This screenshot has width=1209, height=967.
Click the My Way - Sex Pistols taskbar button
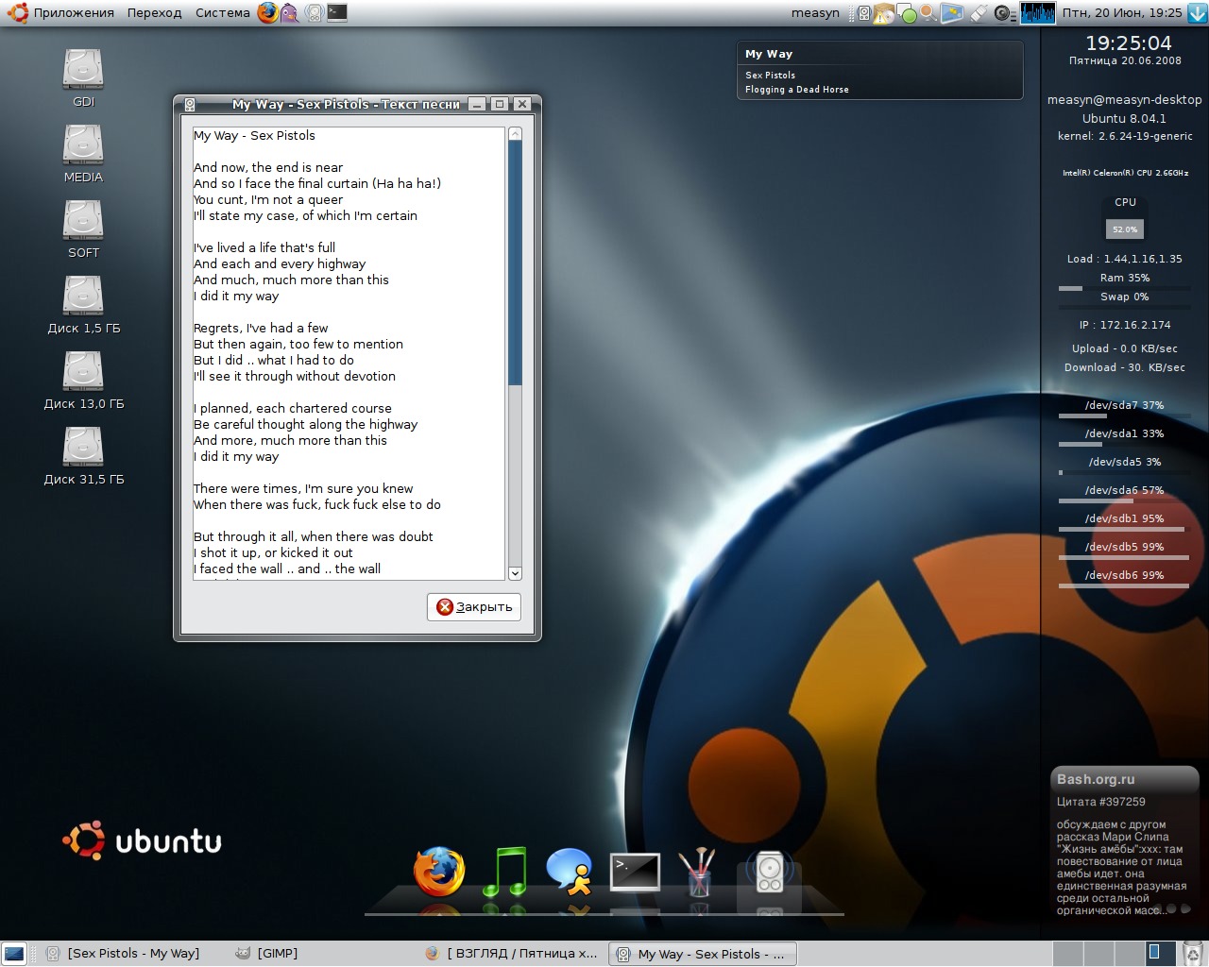(x=702, y=953)
